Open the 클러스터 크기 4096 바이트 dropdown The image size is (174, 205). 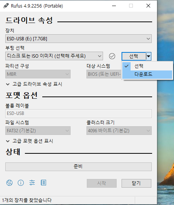point(119,131)
